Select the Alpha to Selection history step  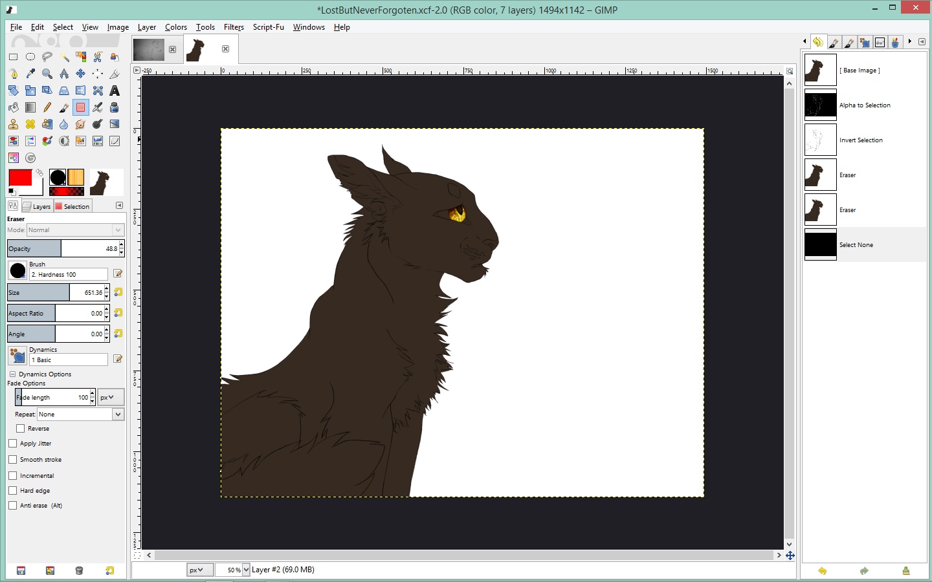coord(865,105)
